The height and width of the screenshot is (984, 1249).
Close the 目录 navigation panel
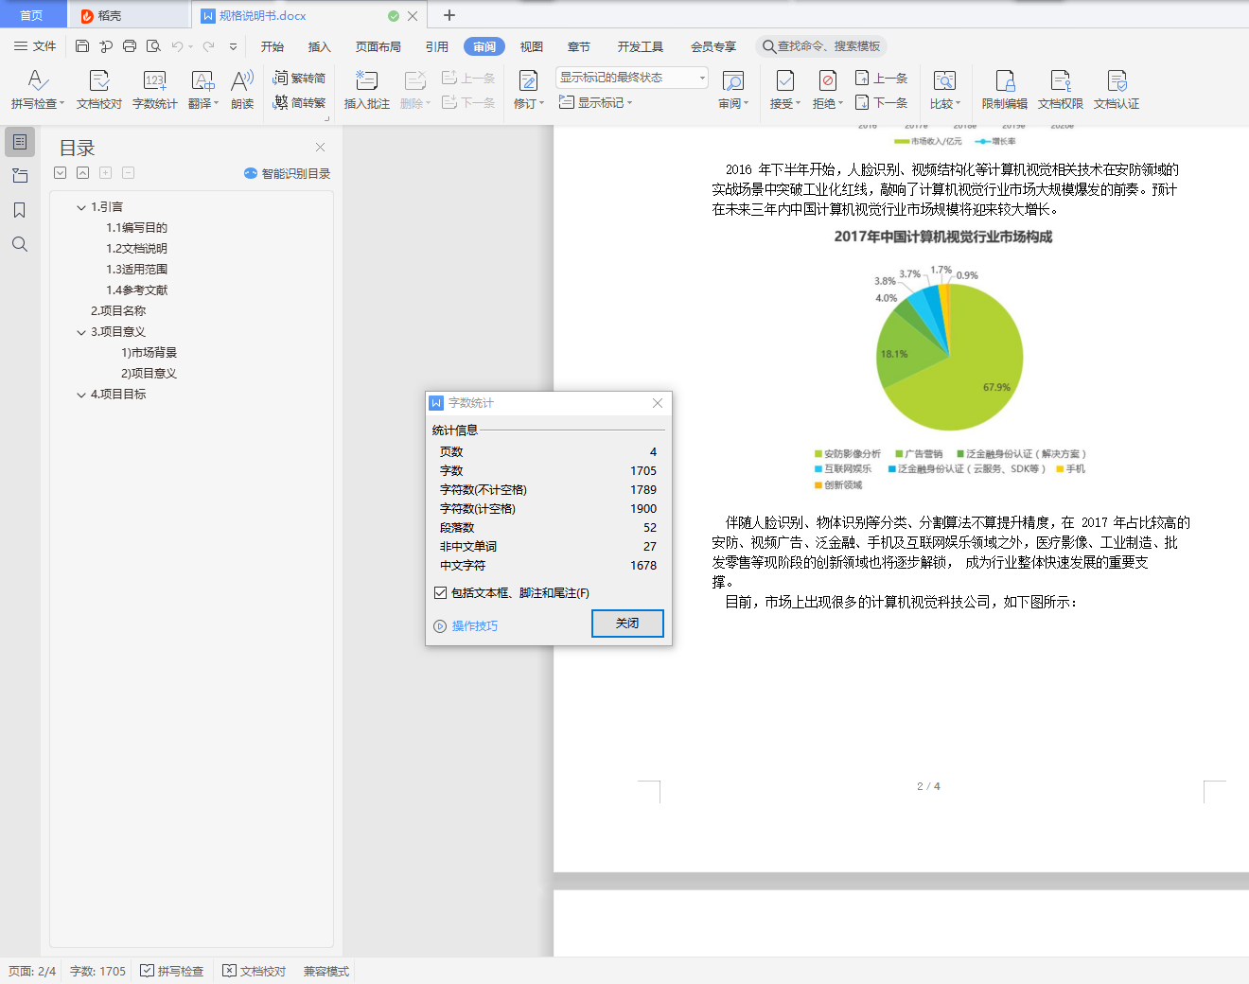(321, 147)
